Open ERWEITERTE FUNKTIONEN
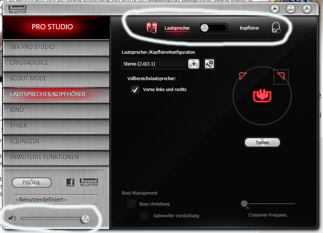 (56, 157)
